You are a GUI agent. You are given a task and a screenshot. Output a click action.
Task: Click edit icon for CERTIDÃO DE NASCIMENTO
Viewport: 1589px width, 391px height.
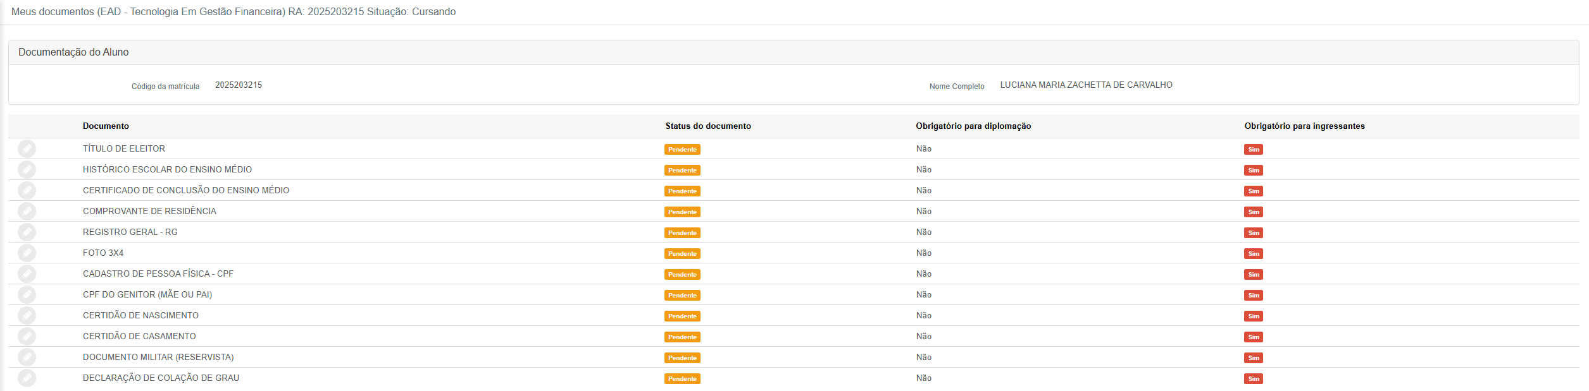pyautogui.click(x=27, y=316)
